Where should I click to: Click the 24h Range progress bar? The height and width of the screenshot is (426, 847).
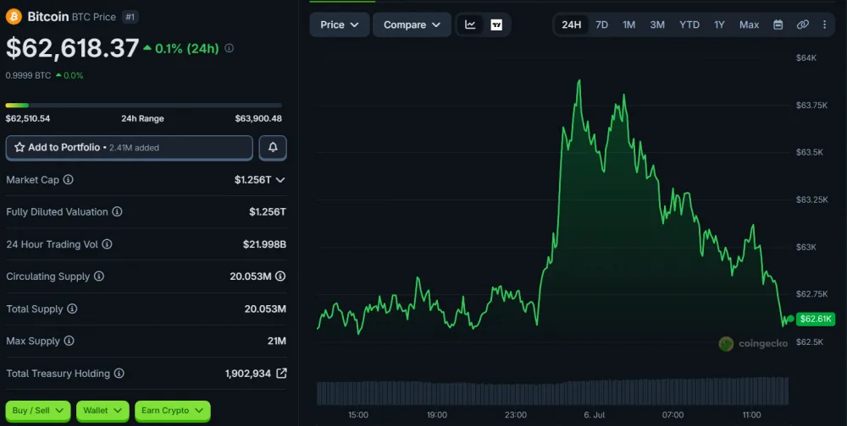click(143, 105)
